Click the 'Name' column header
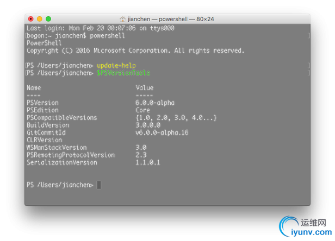The height and width of the screenshot is (241, 335). coord(34,88)
